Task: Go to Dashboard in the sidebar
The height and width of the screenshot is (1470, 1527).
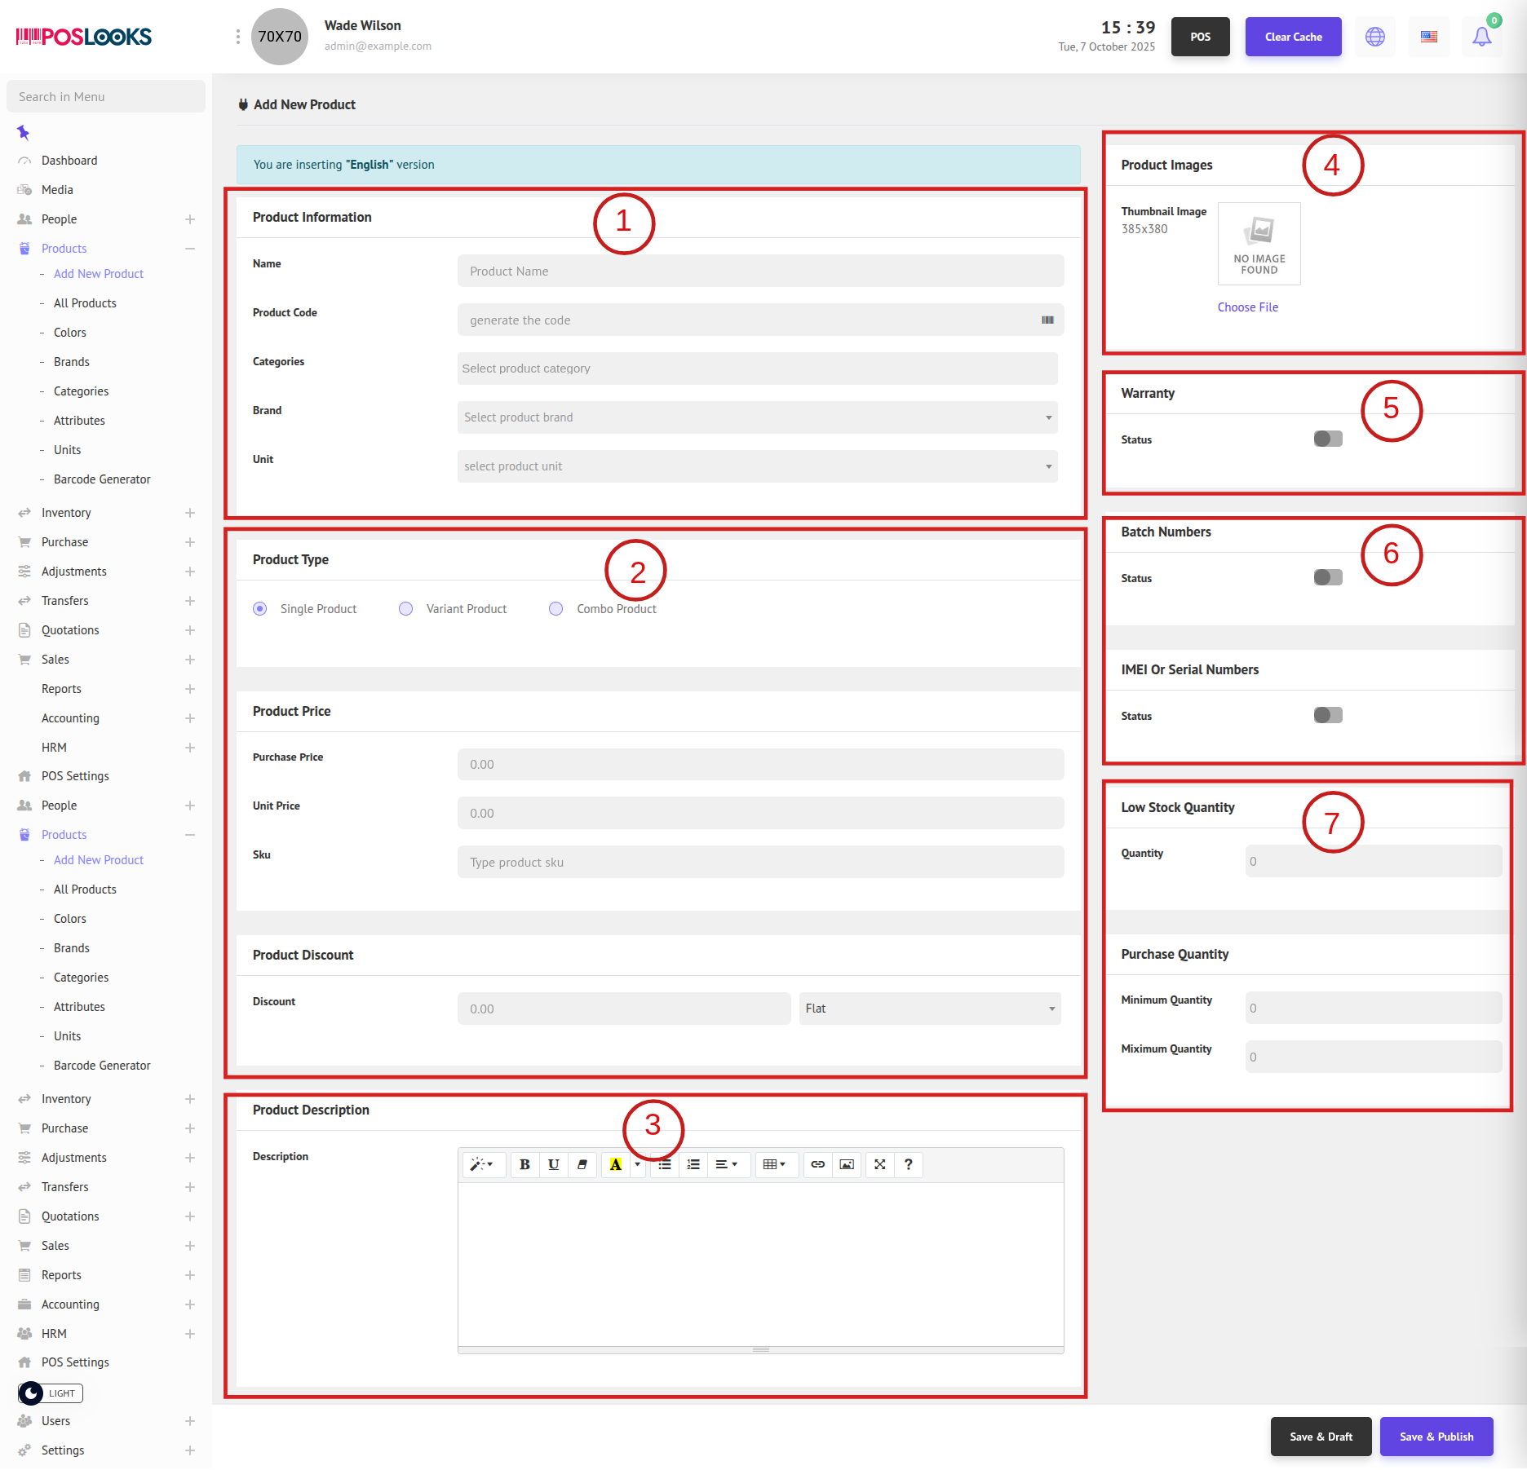Action: (x=69, y=161)
